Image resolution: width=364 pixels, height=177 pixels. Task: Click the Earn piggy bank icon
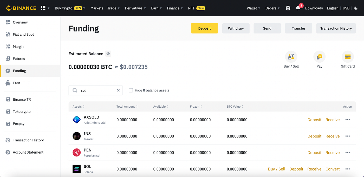[8, 83]
